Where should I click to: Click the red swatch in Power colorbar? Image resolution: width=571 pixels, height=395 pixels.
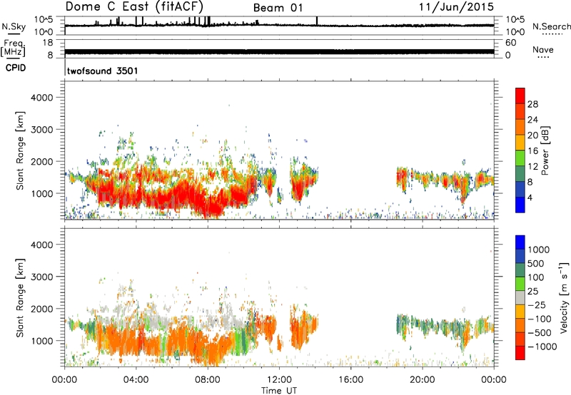coord(520,96)
